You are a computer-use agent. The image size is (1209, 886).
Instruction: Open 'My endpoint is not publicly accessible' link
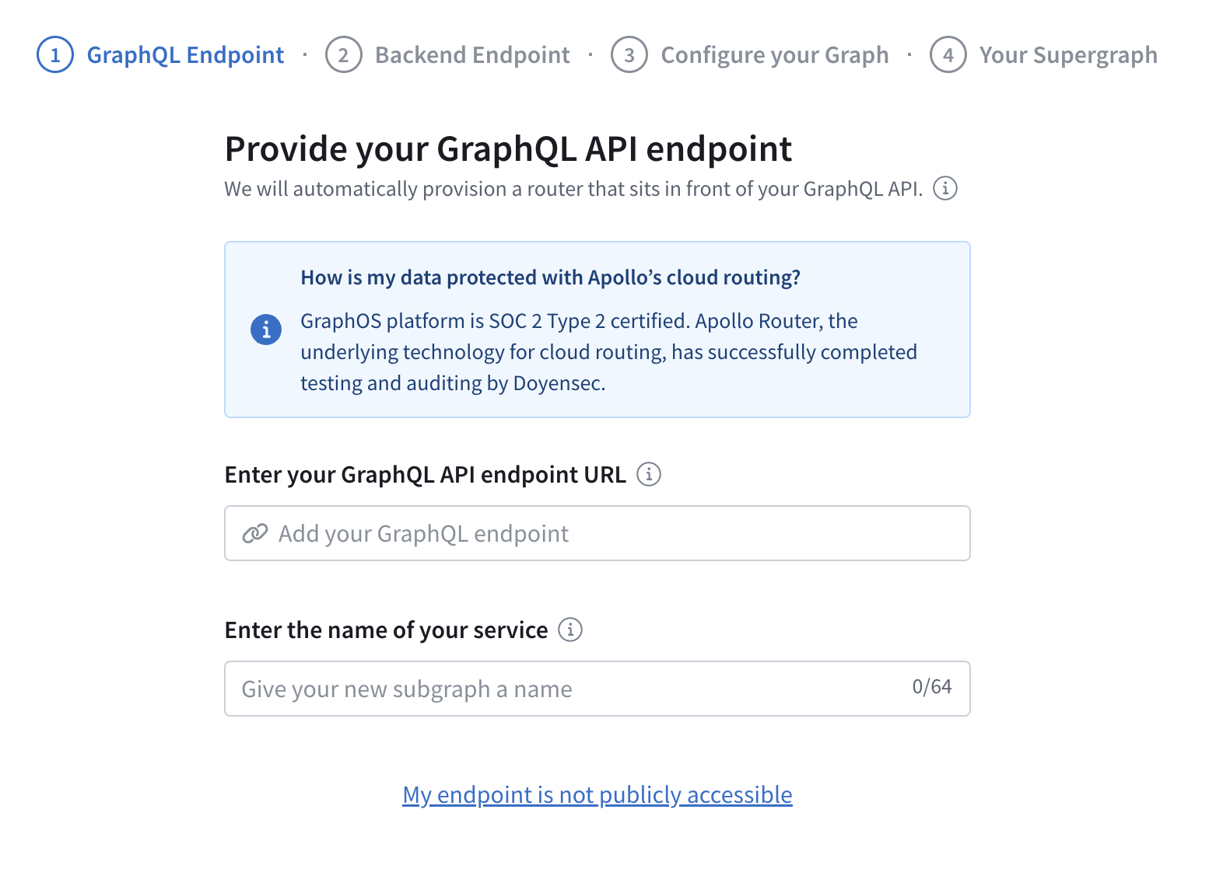(597, 794)
